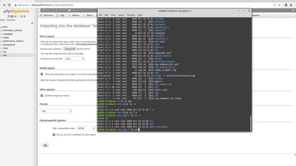Screen dimensions: 296x166
Task: Share this page from the address bar
Action: point(274,5)
